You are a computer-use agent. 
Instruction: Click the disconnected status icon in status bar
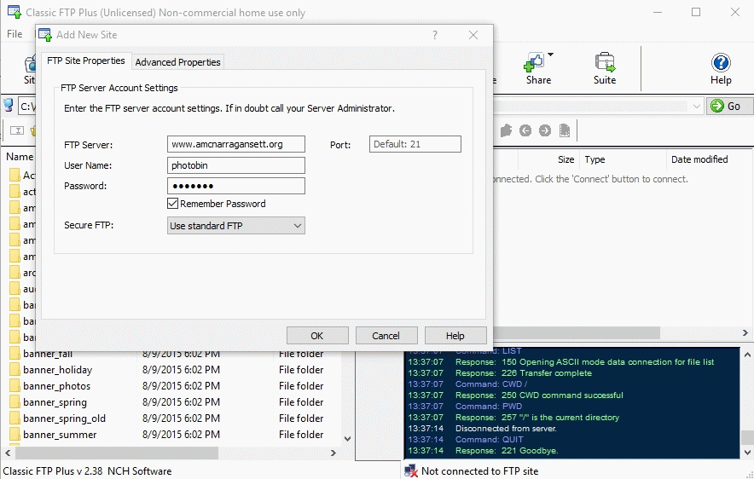[411, 470]
